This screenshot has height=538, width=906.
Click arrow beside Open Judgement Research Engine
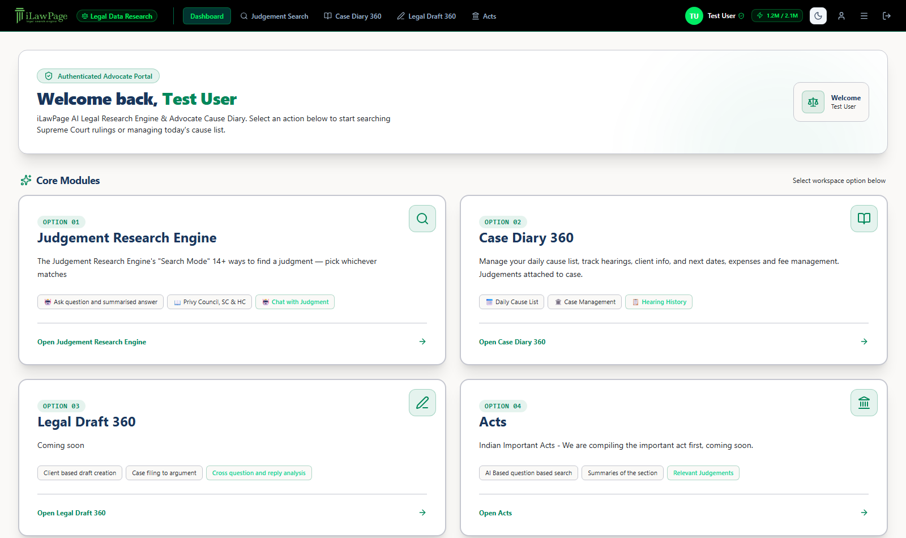pos(422,341)
